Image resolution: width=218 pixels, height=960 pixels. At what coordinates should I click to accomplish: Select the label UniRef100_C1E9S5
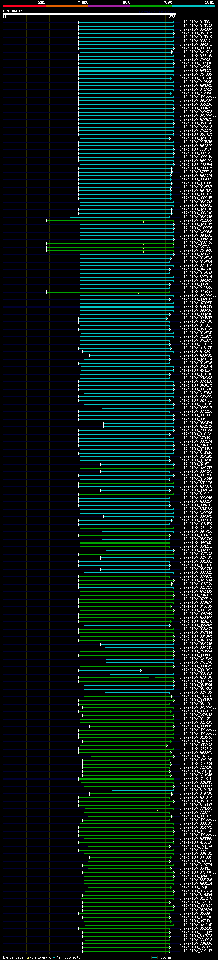pos(196,336)
